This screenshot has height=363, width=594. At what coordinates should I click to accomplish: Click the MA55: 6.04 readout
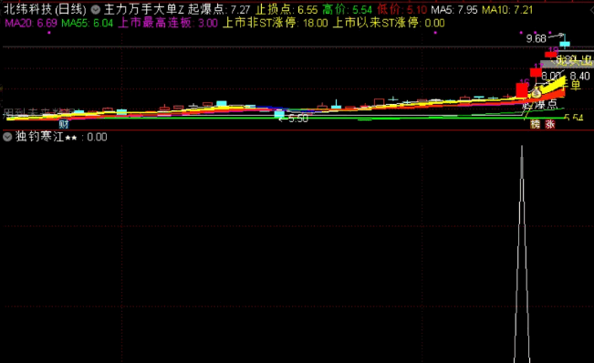click(87, 23)
